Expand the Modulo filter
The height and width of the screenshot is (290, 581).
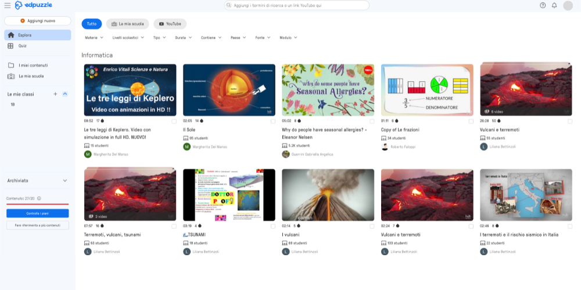click(x=288, y=38)
